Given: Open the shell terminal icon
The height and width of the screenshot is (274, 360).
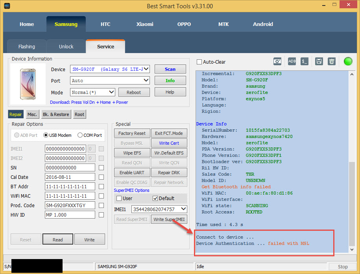Looking at the screenshot, I should [x=305, y=61].
